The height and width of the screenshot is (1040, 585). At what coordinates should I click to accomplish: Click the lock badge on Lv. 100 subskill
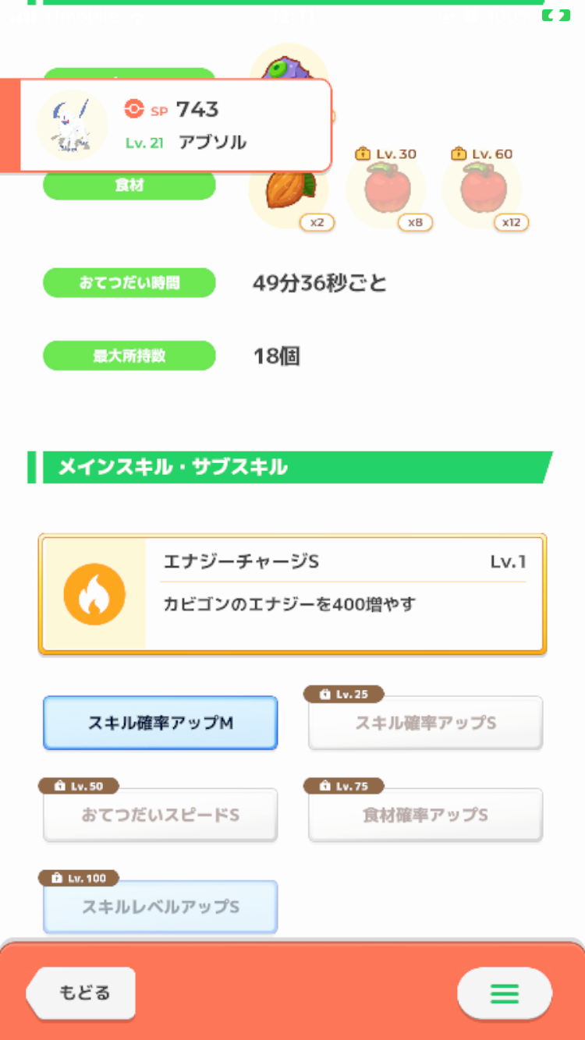78,879
